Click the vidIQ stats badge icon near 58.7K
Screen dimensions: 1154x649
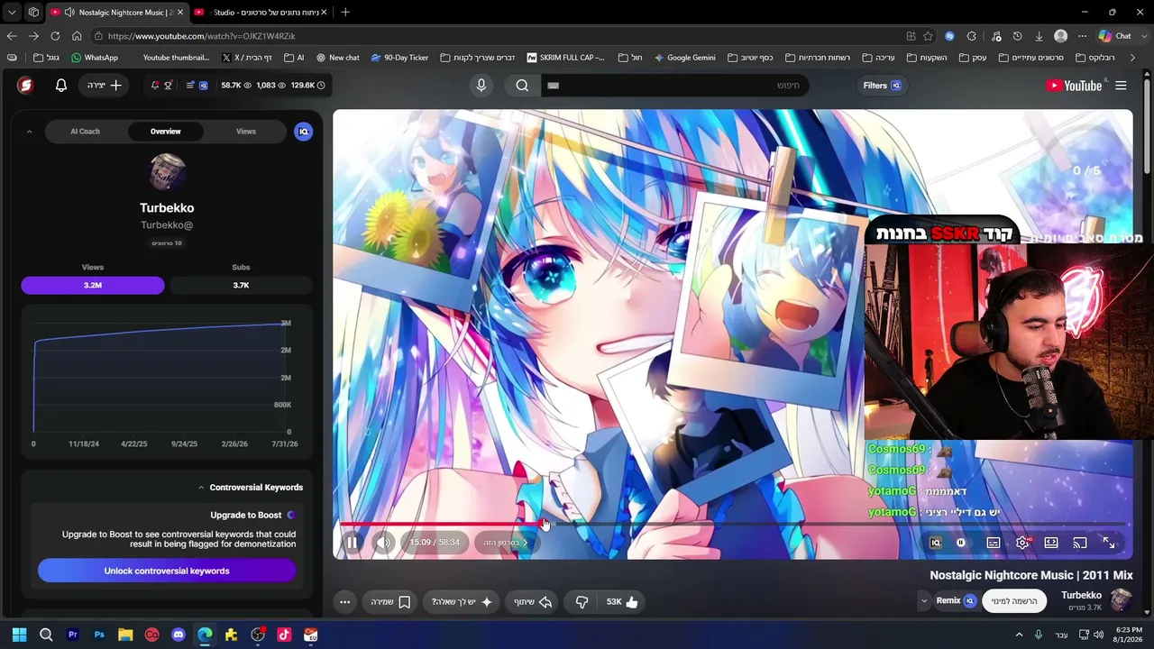click(x=203, y=86)
